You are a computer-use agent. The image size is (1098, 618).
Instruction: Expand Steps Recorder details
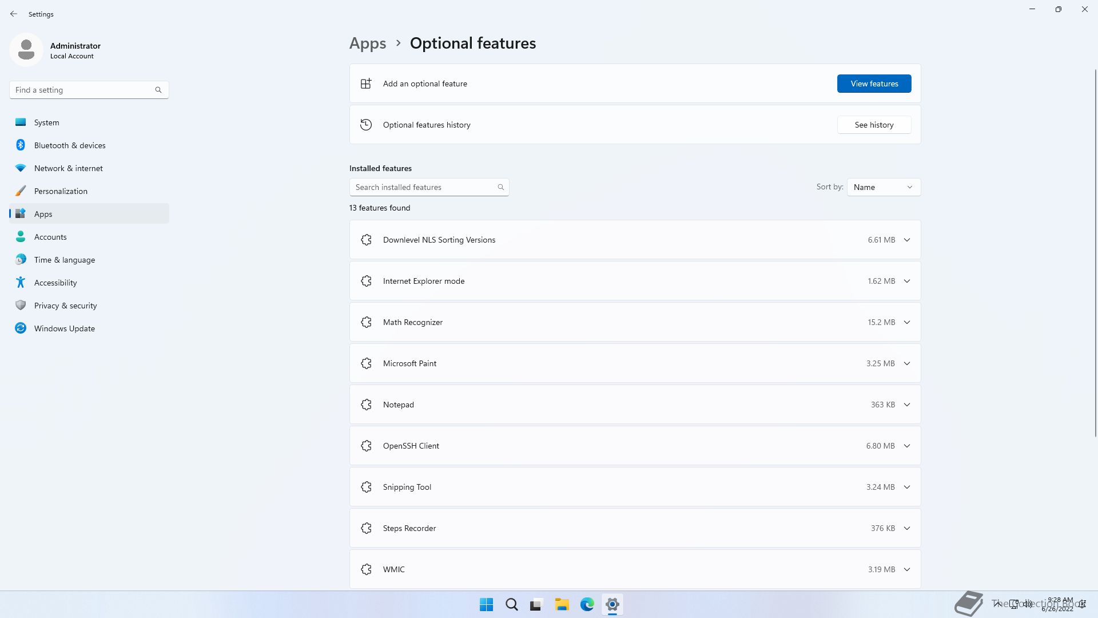pyautogui.click(x=907, y=528)
